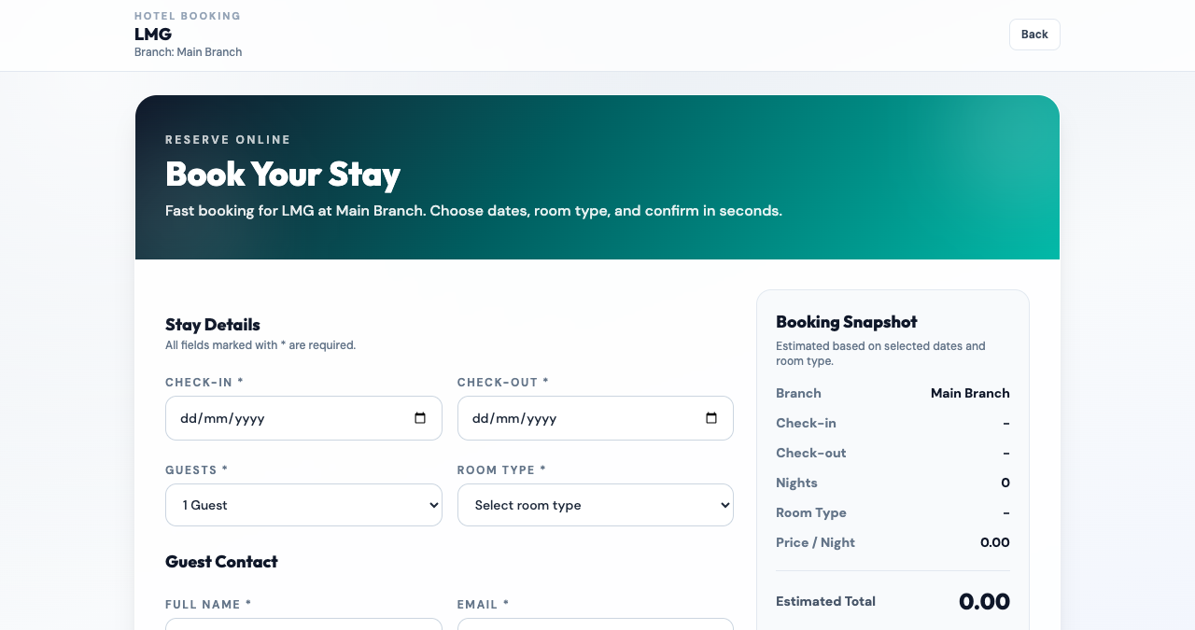Expand the Guests dropdown
This screenshot has height=630, width=1195.
(303, 505)
